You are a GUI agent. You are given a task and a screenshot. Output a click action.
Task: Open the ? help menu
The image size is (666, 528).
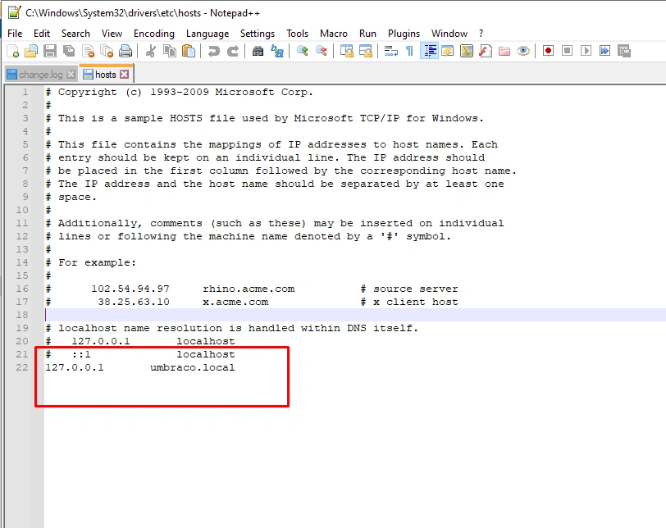(481, 34)
